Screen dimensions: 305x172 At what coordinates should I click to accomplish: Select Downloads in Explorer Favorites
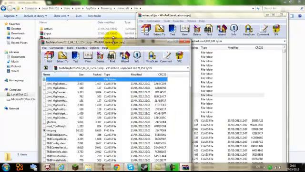(18, 33)
